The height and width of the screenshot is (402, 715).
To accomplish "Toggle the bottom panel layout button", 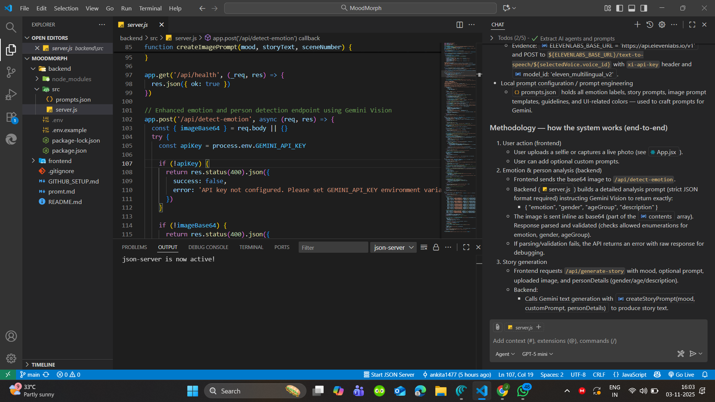I will 632,8.
